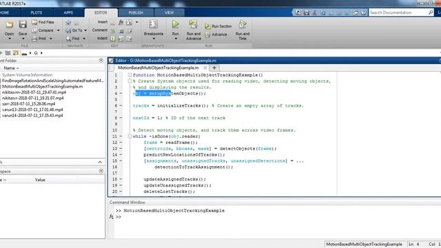Screen dimensions: 441x248
Task: Click the save icon in the quick access toolbar
Action: pyautogui.click(x=306, y=12)
